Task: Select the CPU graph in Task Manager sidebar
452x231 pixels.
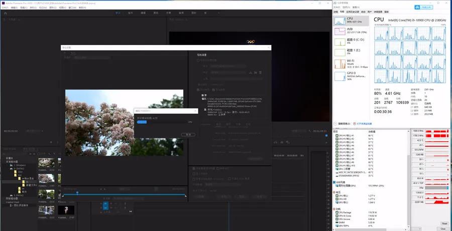Action: coord(352,21)
